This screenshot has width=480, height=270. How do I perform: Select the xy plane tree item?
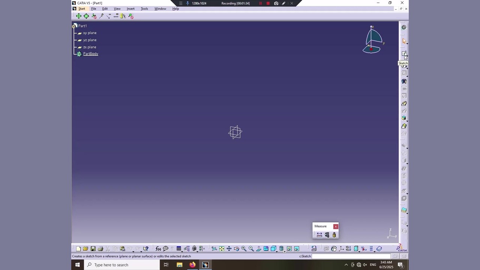[x=90, y=33]
